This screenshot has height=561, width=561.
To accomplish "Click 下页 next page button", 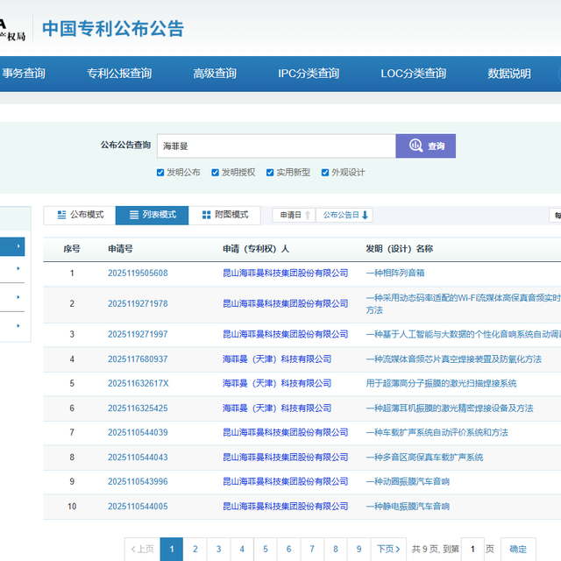I will [388, 550].
